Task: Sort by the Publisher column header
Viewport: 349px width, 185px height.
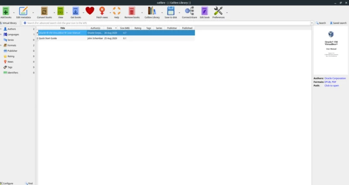Action: [x=172, y=28]
